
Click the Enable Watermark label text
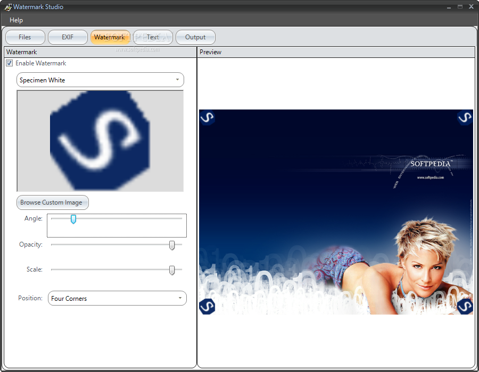(40, 63)
